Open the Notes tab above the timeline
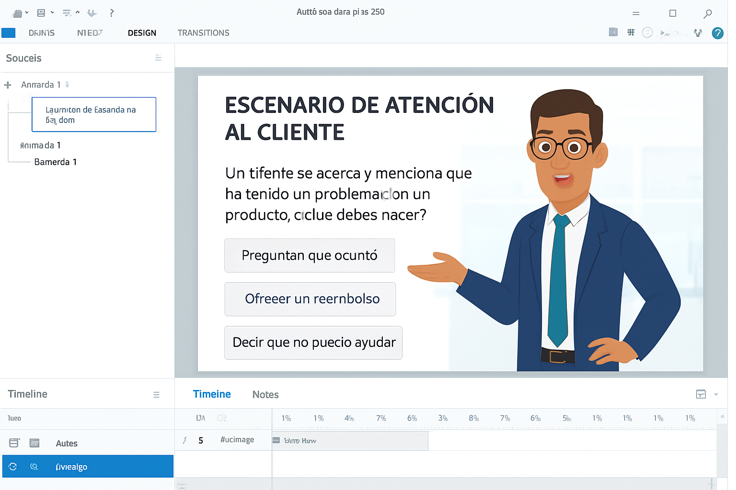Viewport: 736px width, 490px height. 265,394
